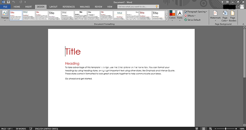Apply the fourth style set with large black Title
Screen dimensions: 246x130
coord(55,15)
